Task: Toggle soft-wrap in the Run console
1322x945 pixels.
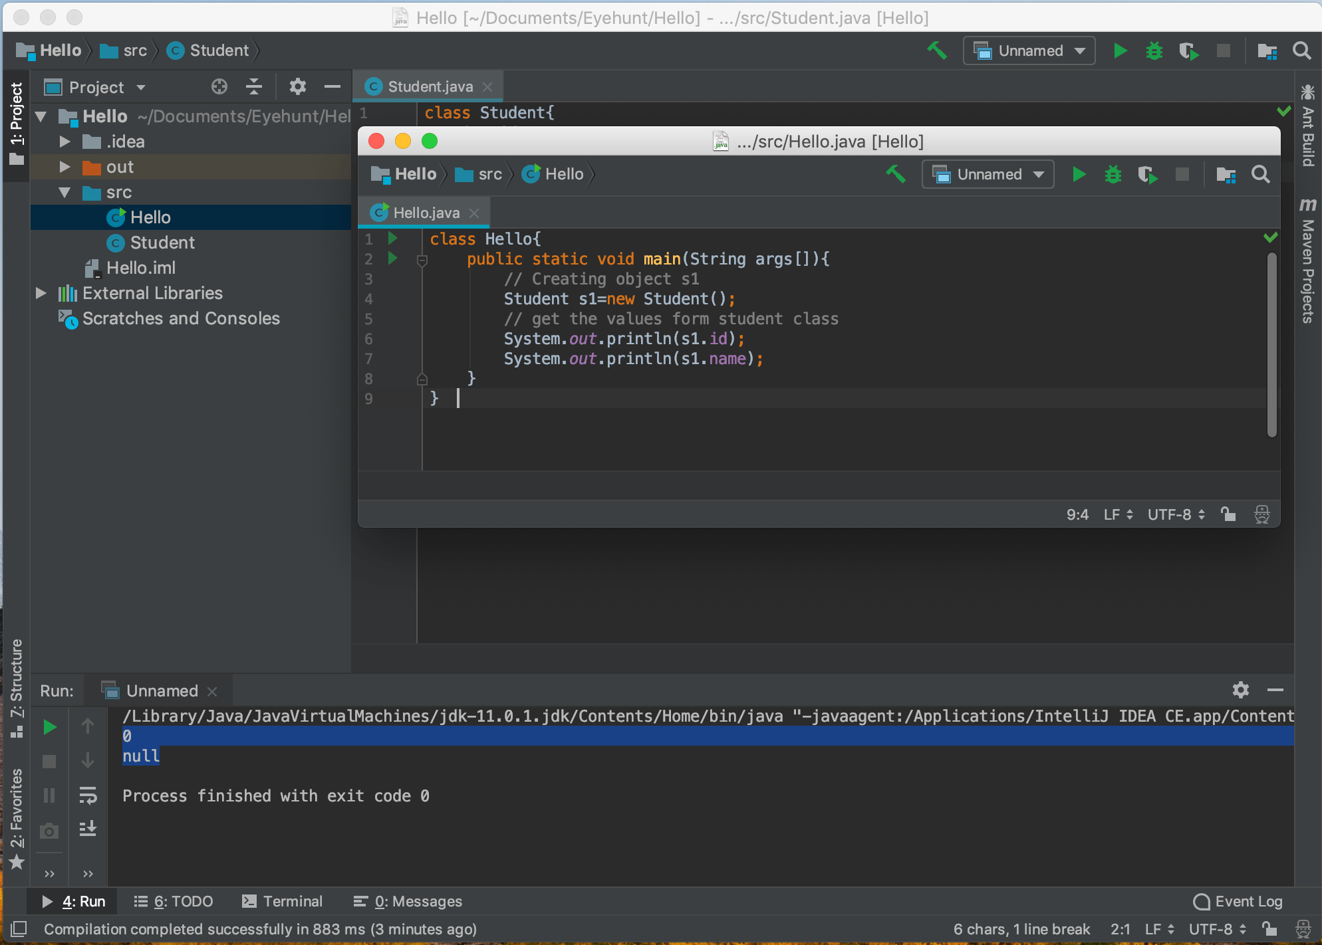Action: click(88, 795)
